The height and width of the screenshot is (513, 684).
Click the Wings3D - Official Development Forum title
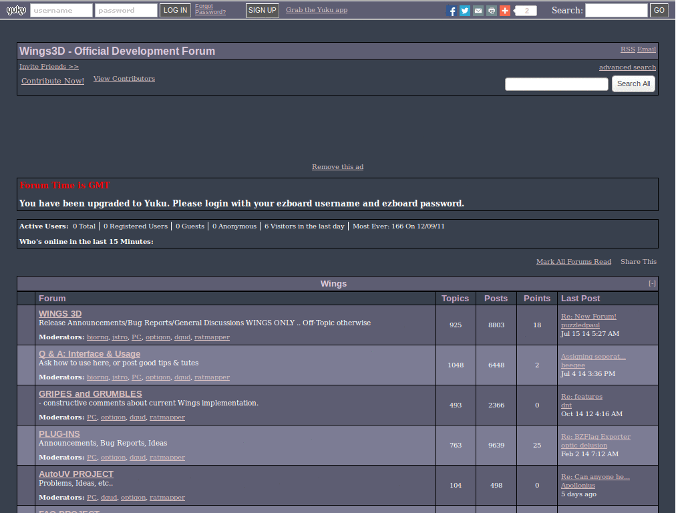tap(117, 51)
